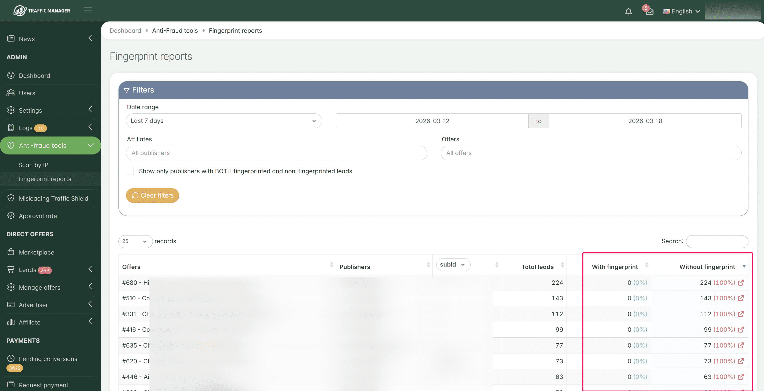
Task: Toggle the hamburger sidebar menu
Action: pos(88,10)
